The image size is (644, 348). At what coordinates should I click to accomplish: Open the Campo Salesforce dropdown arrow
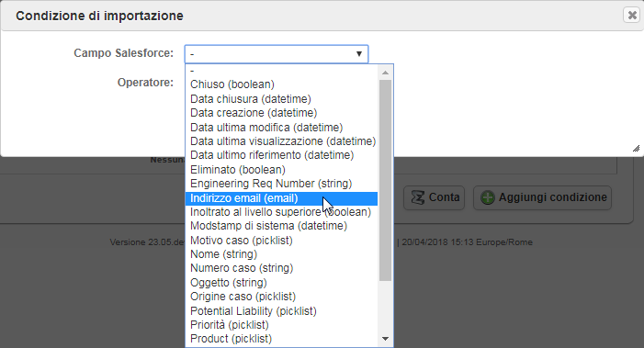(x=359, y=54)
